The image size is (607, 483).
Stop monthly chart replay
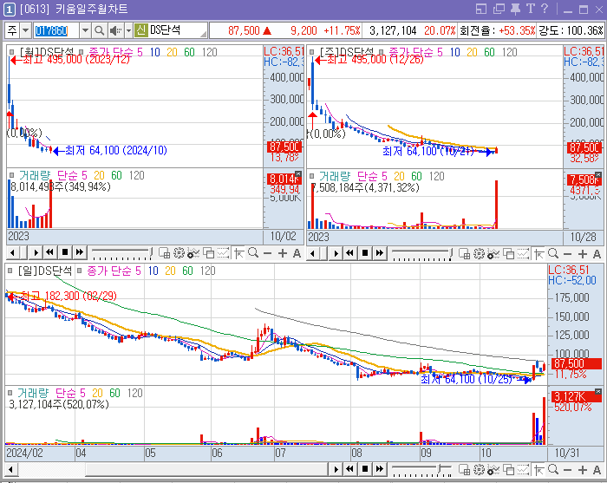(65, 252)
